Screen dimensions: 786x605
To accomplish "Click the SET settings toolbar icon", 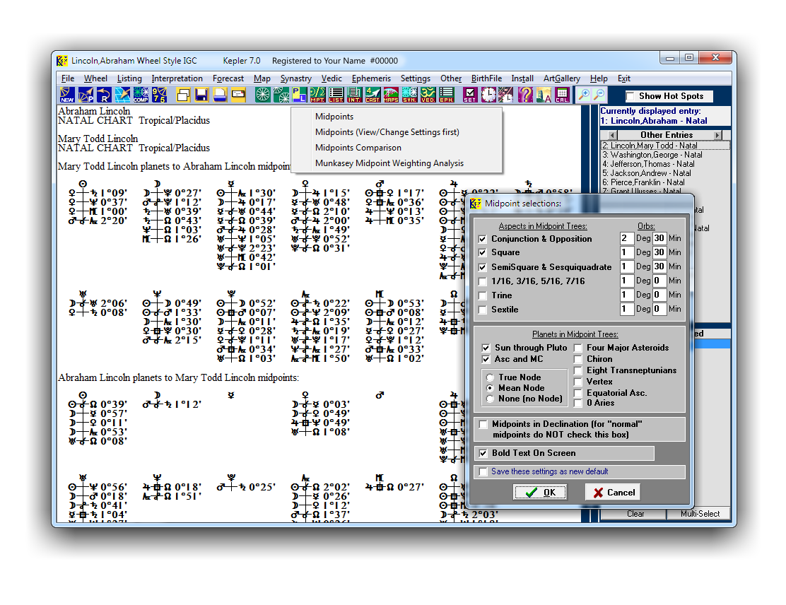I will click(470, 95).
